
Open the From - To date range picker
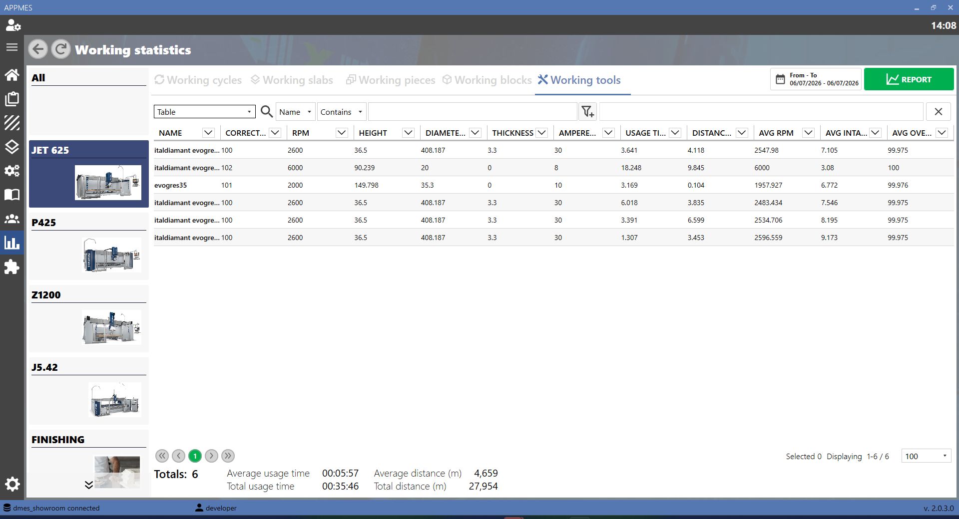coord(816,79)
